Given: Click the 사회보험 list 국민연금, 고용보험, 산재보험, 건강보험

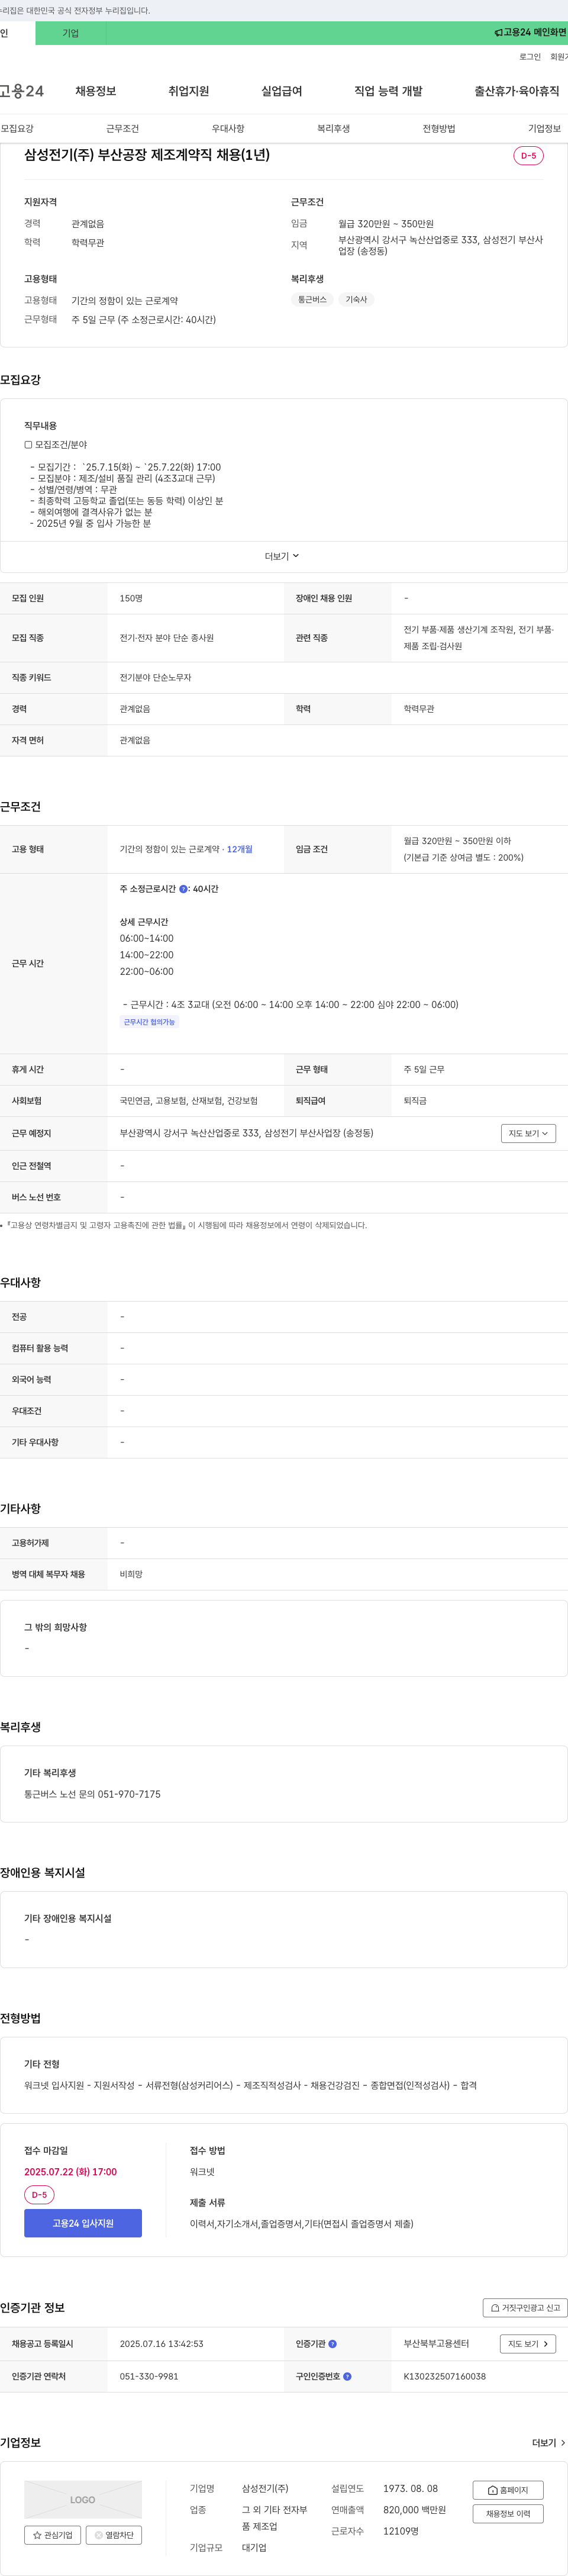Looking at the screenshot, I should [x=189, y=1101].
